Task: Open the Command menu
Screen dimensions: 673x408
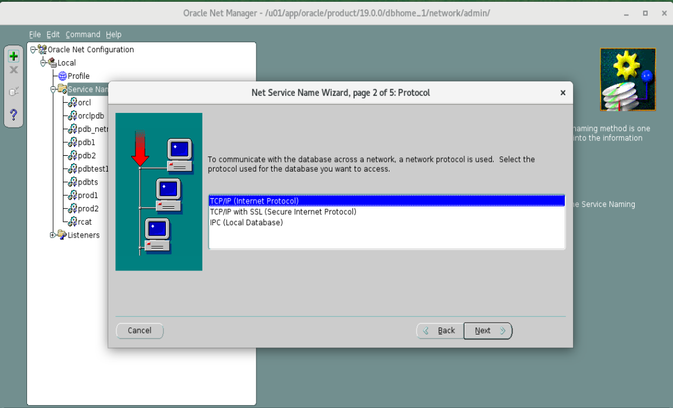Action: coord(83,34)
